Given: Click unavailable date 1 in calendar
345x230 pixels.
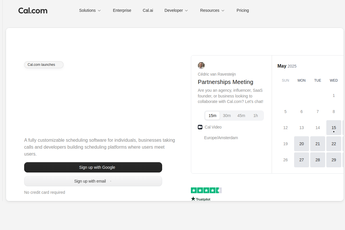Looking at the screenshot, I should 334,95.
